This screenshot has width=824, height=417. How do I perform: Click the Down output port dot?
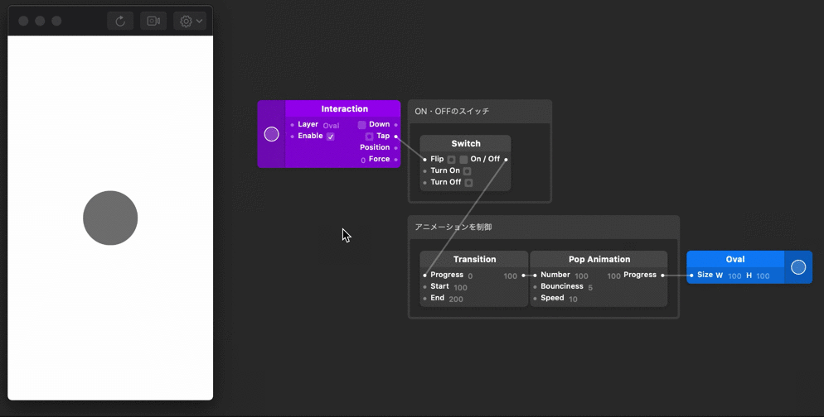pos(395,125)
